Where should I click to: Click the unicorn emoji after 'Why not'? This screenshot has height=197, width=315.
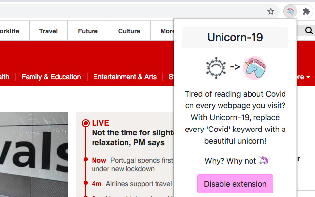[264, 160]
